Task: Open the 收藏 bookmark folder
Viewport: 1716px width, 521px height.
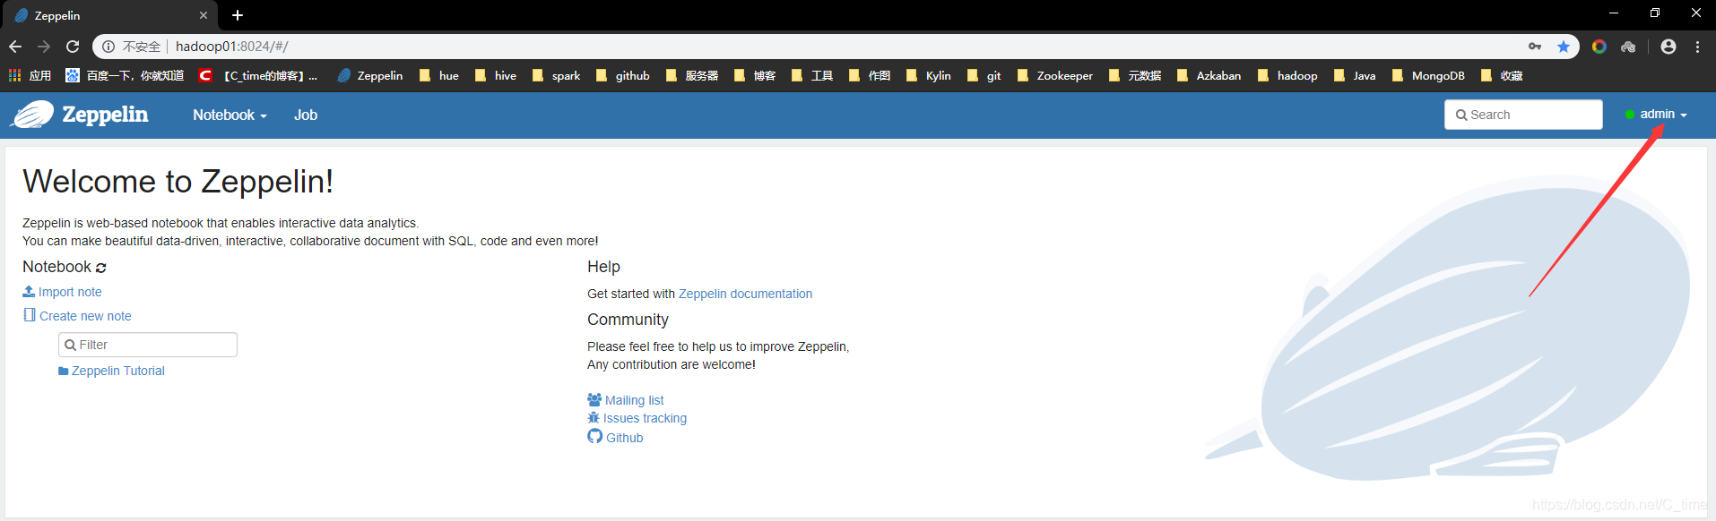Action: [x=1503, y=76]
